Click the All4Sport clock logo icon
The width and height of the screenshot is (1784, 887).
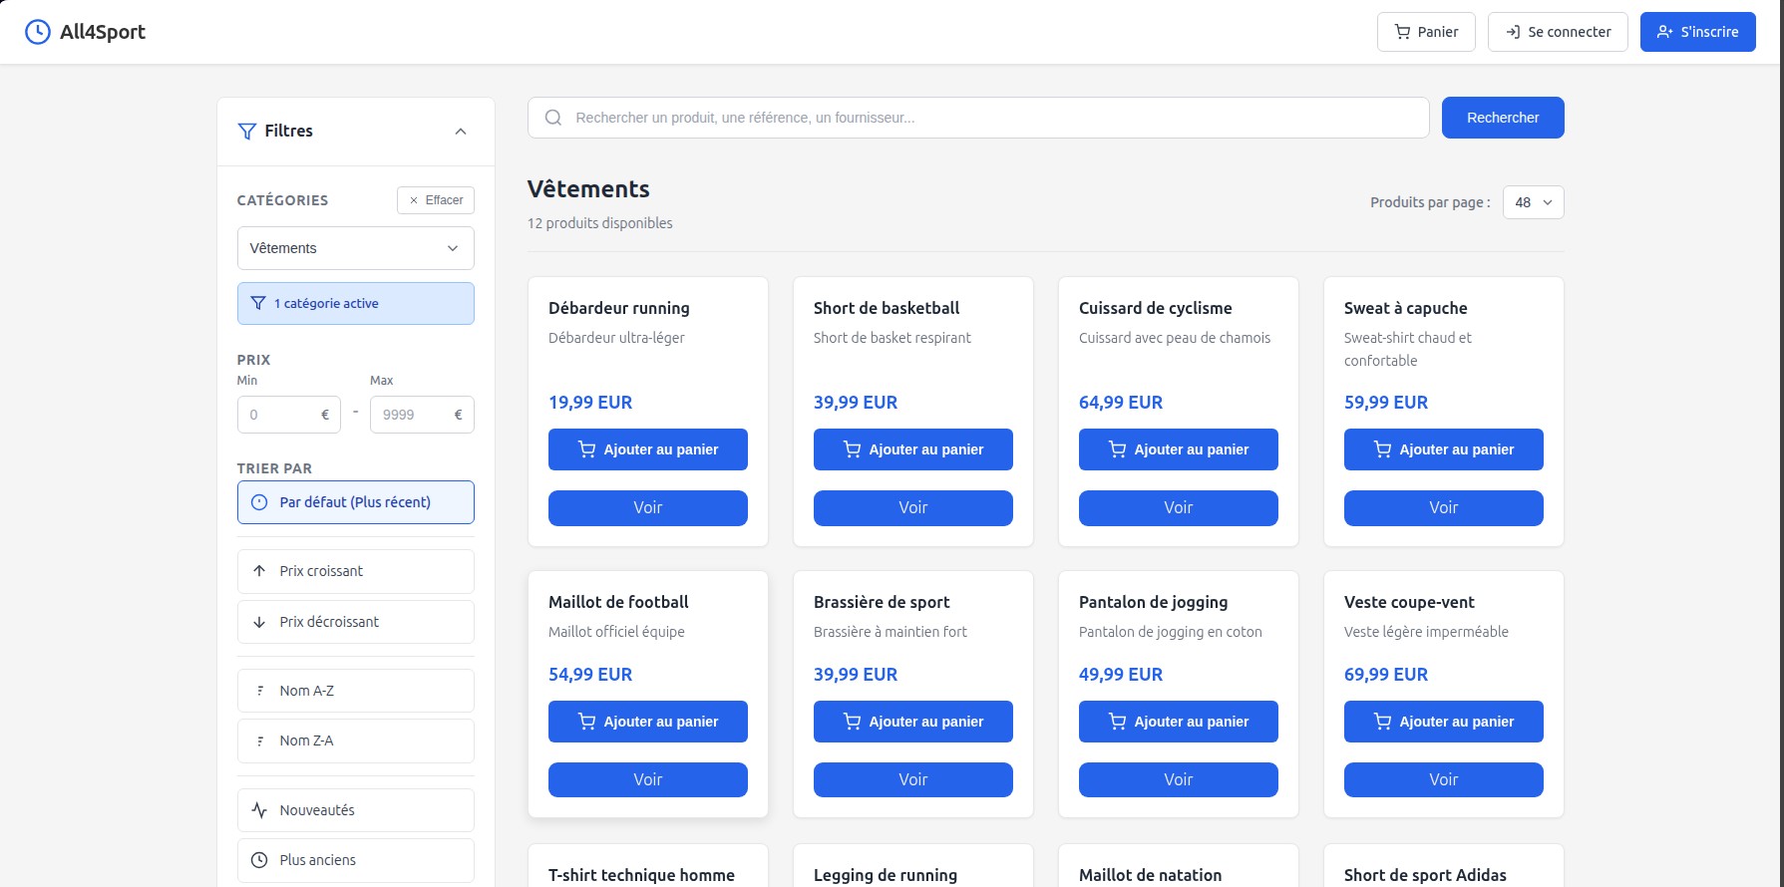tap(37, 32)
